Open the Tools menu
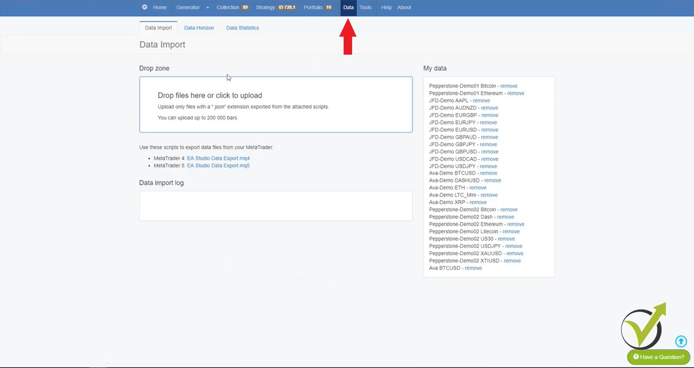694x368 pixels. [x=366, y=7]
